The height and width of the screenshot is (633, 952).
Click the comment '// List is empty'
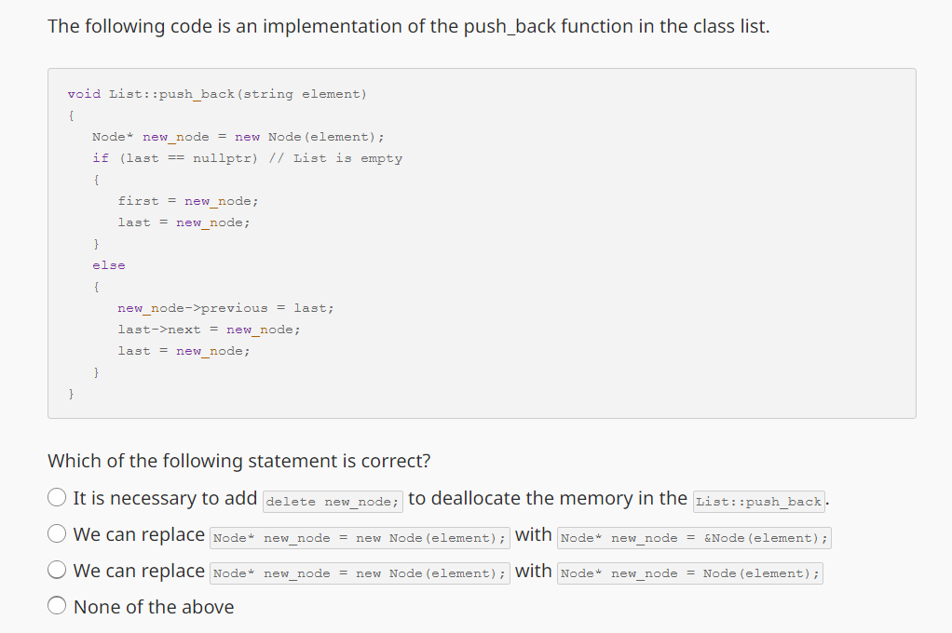point(337,157)
